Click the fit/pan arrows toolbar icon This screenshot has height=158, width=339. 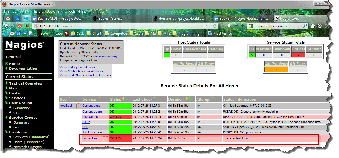(x=229, y=26)
